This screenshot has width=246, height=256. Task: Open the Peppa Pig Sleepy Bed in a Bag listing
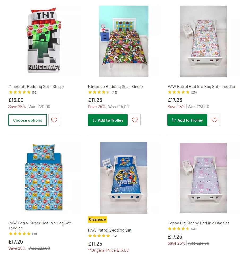tap(198, 223)
